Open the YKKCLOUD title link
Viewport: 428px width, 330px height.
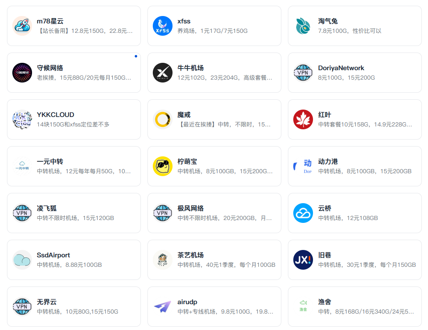tap(55, 115)
